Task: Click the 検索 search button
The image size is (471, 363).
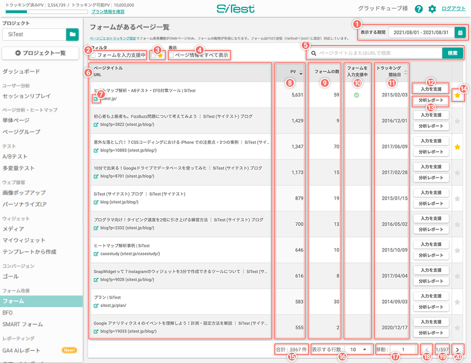Action: pos(452,53)
